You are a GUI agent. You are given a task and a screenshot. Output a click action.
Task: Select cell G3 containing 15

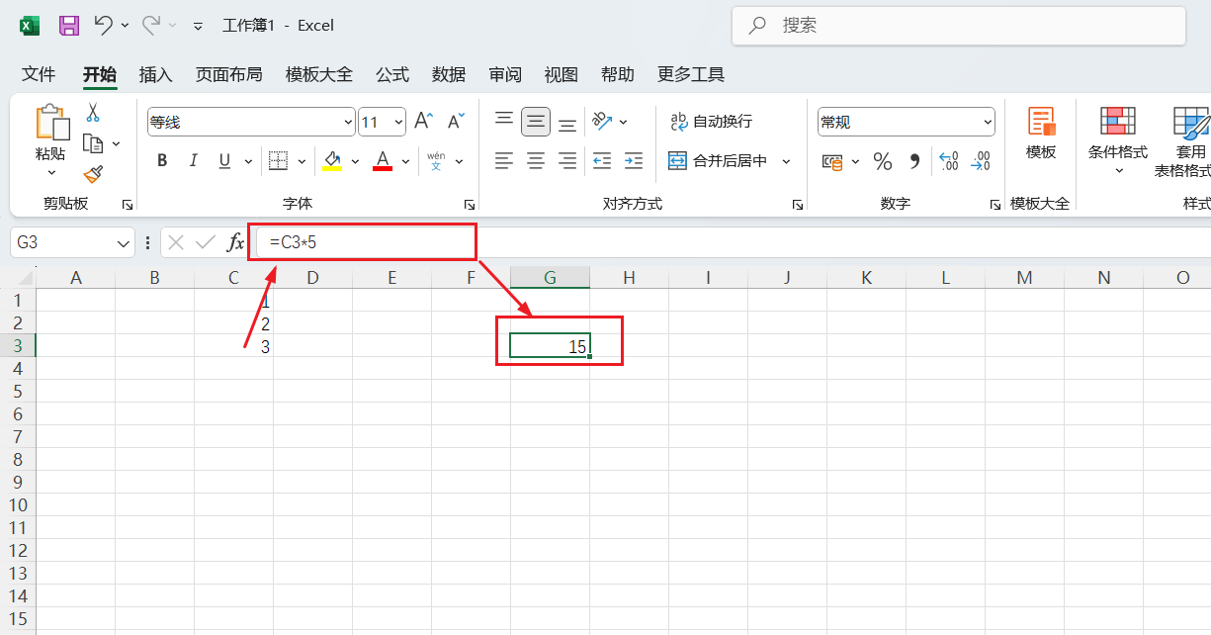tap(550, 346)
